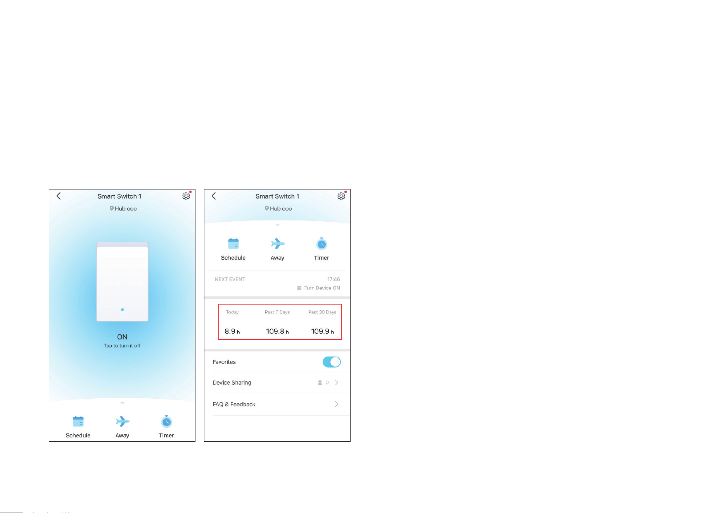Open the FAQ & Feedback row label
The width and height of the screenshot is (726, 513).
[234, 404]
